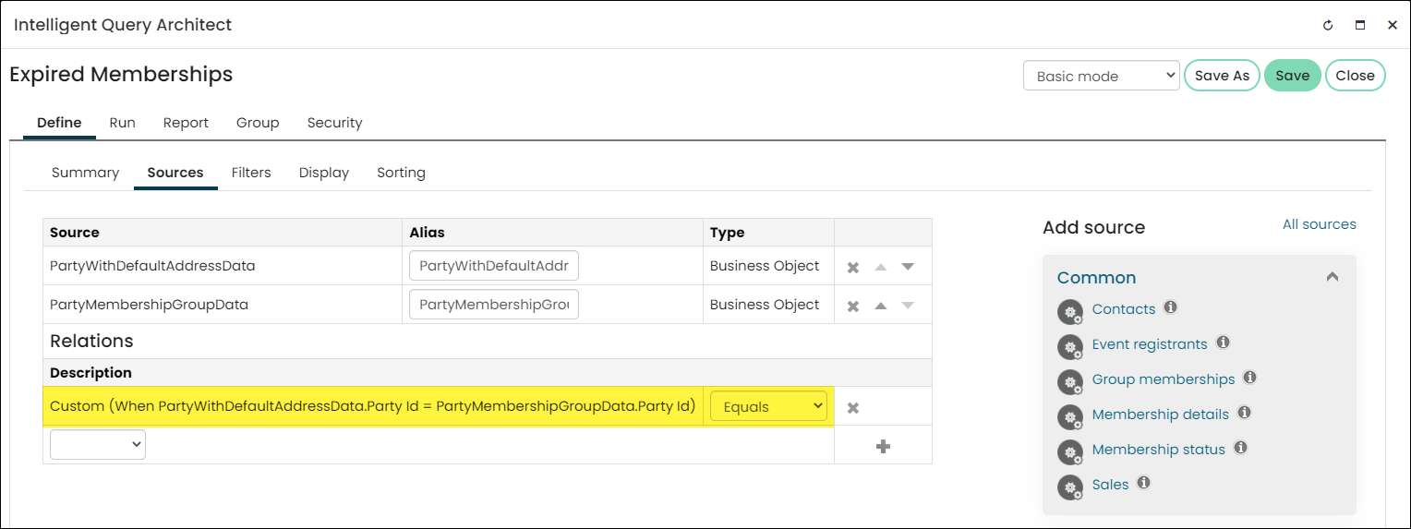Edit the PartyWithDefaultAddr alias field
The width and height of the screenshot is (1411, 529).
pyautogui.click(x=494, y=266)
